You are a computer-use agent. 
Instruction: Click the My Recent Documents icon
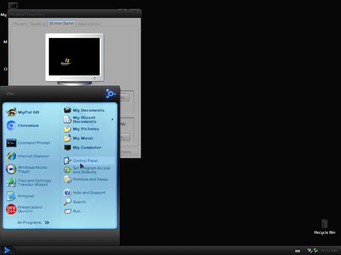[67, 120]
